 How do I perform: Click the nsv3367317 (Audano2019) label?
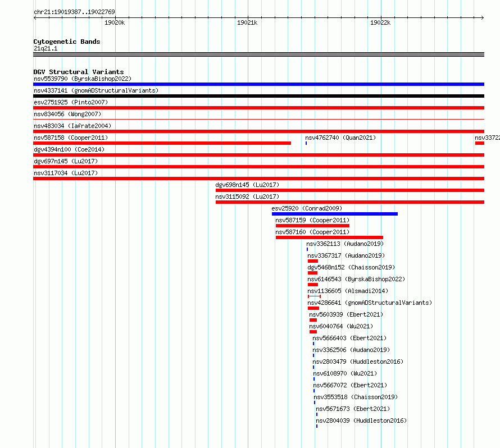click(x=346, y=255)
